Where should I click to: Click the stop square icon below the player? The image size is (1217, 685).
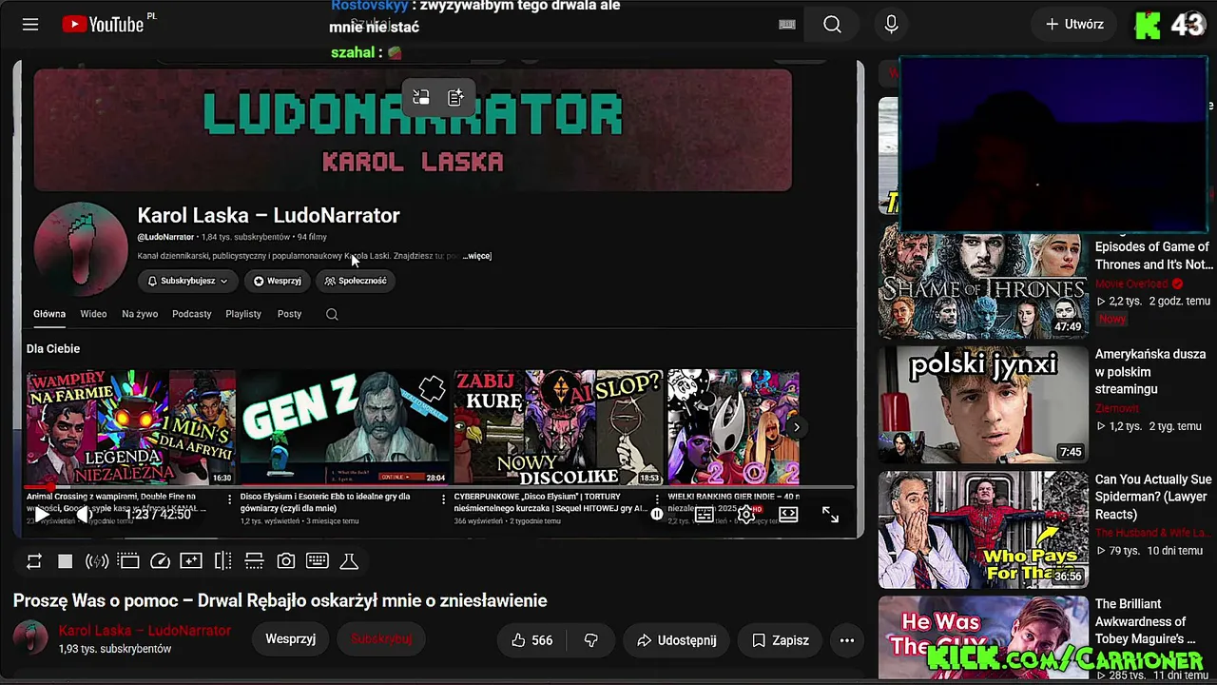66,561
